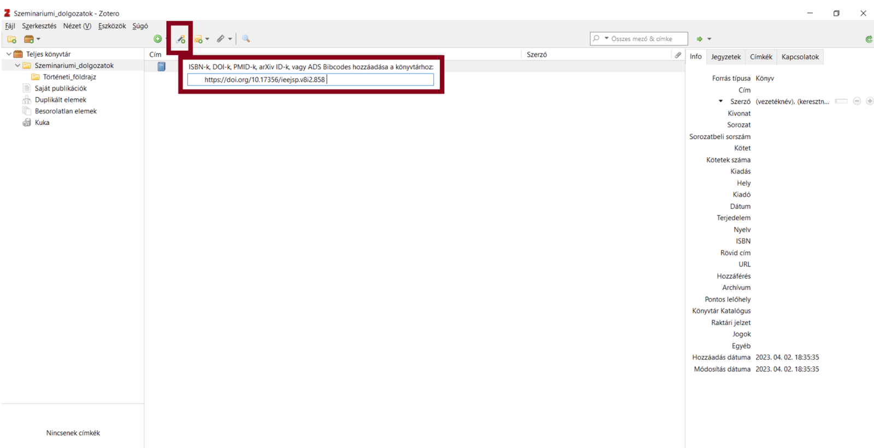
Task: Click the identifier input field with DOI
Action: 310,80
